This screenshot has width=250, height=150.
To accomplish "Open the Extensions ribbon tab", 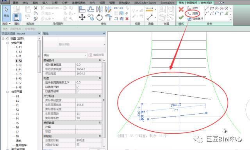I will [x=168, y=3].
